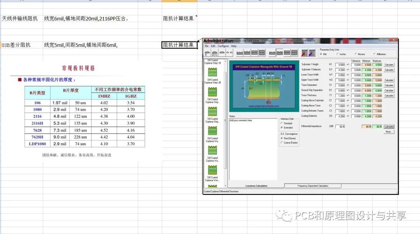The image size is (420, 234).
Task: Click the red arrow toolbar icon
Action: (304, 53)
